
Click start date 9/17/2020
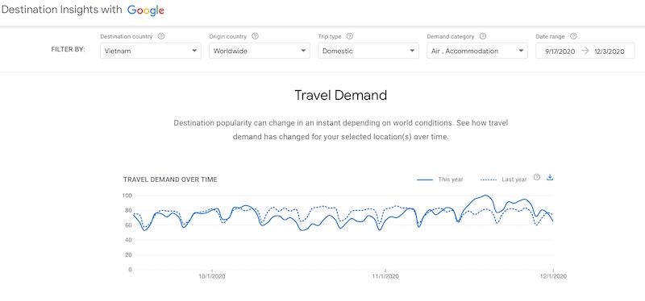click(x=560, y=52)
